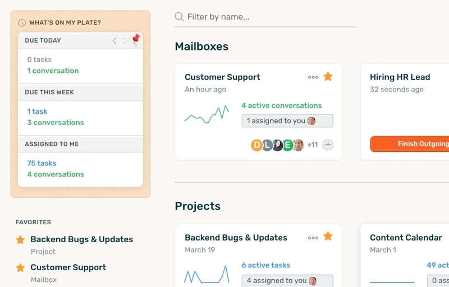Click the Finish Outgoing orange button
The width and height of the screenshot is (449, 287).
(x=410, y=144)
